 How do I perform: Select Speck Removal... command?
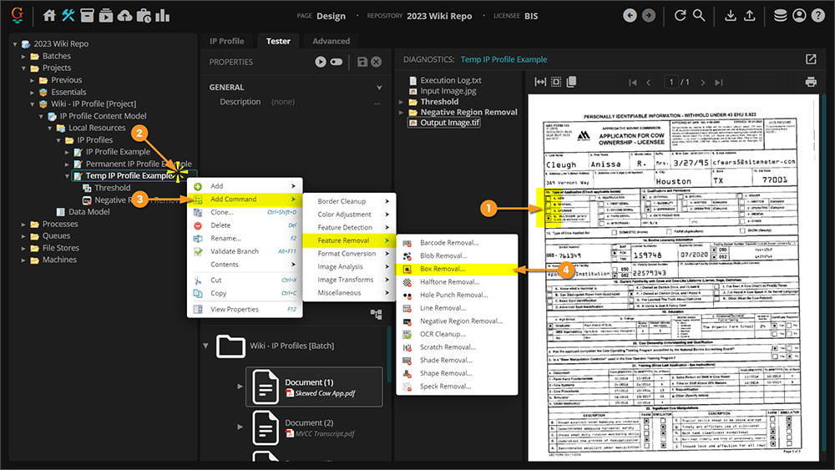pyautogui.click(x=457, y=387)
